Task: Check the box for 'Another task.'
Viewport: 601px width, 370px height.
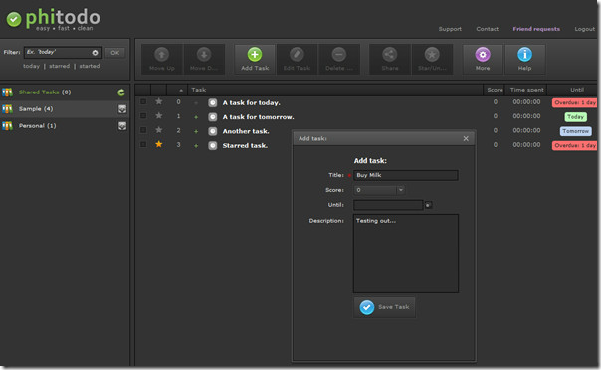Action: pos(143,130)
